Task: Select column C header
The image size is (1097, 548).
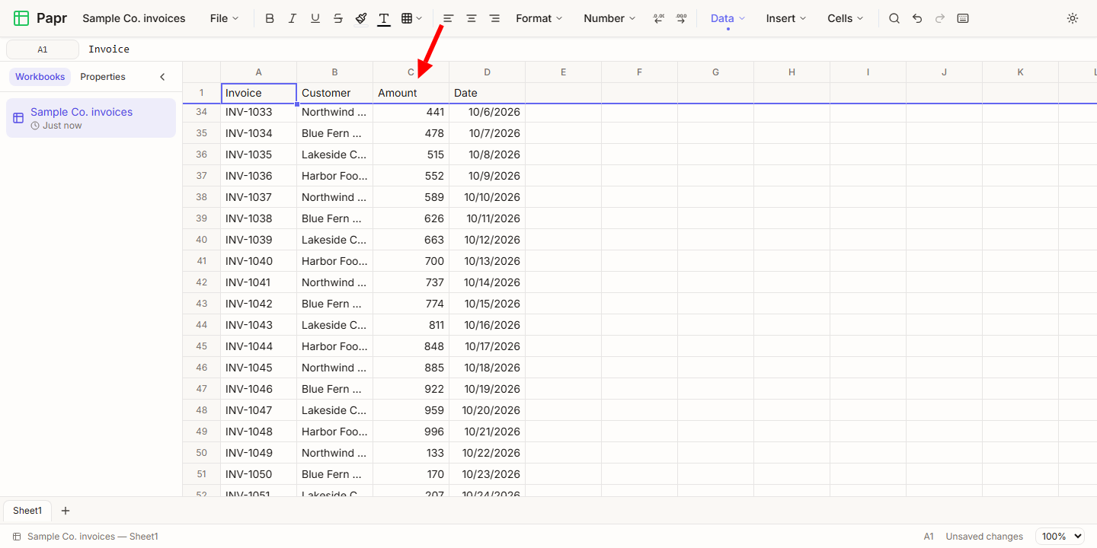Action: pyautogui.click(x=411, y=72)
